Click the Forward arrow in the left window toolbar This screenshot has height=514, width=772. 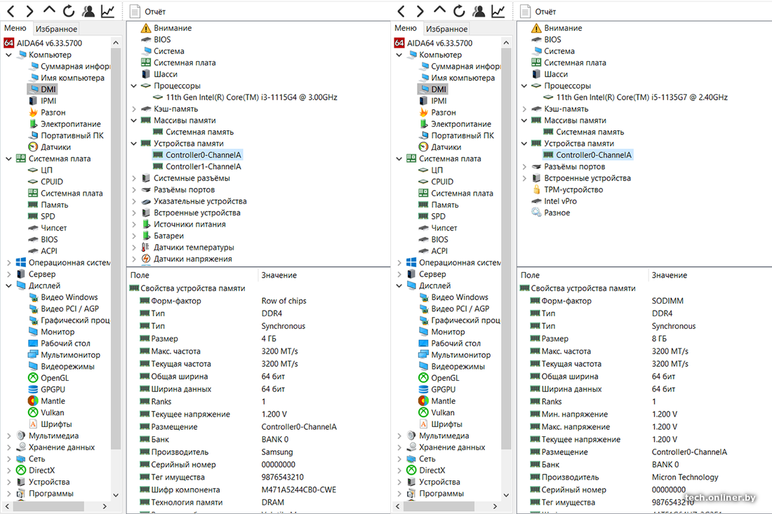29,11
